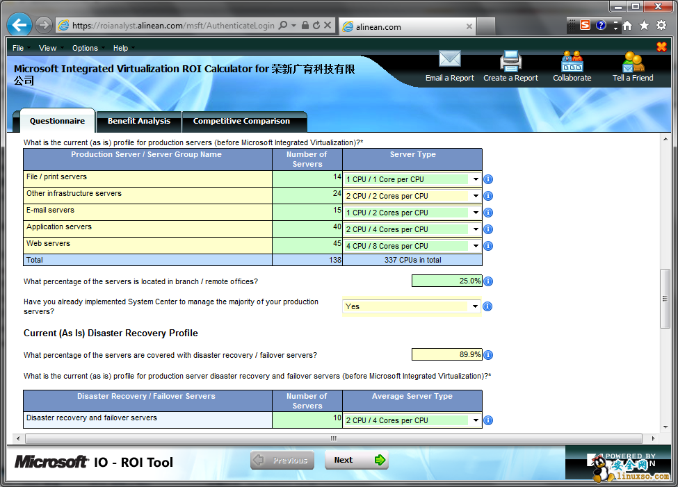Click the disaster recovery coverage percentage field
The height and width of the screenshot is (487, 678).
(x=446, y=354)
